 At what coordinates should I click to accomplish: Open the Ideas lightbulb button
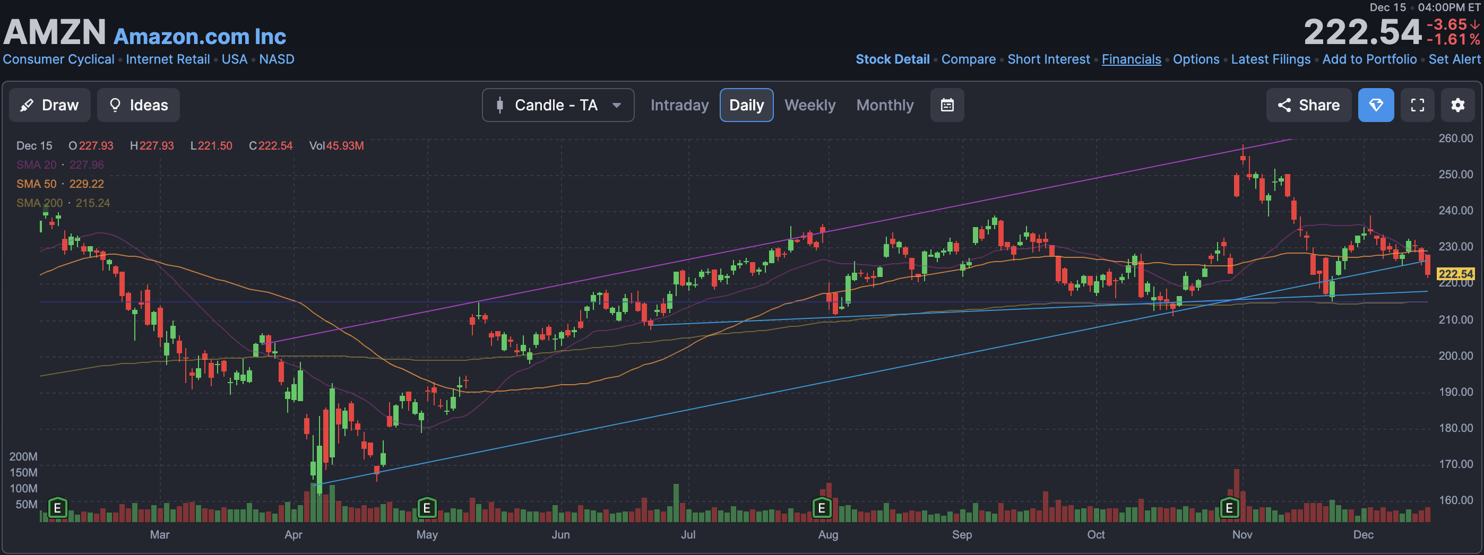click(138, 105)
